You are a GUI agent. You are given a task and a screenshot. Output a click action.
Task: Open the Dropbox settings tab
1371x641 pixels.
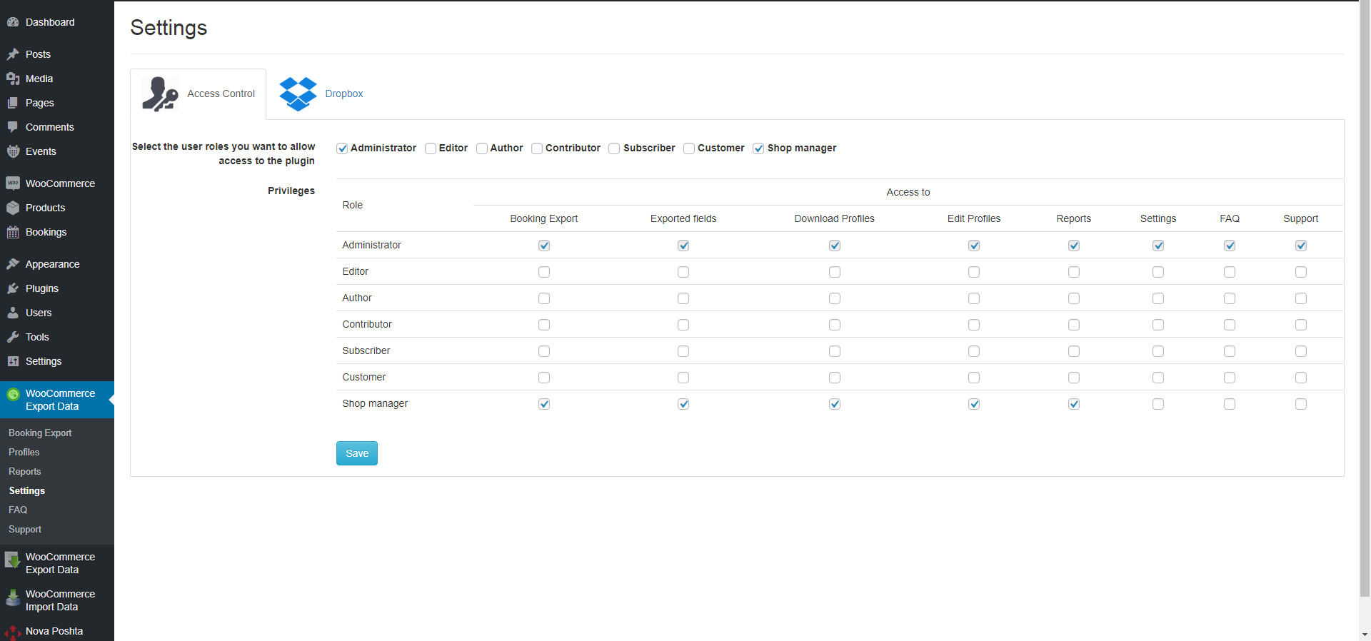pyautogui.click(x=343, y=94)
